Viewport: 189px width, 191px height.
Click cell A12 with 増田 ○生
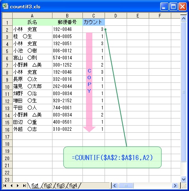(32, 101)
